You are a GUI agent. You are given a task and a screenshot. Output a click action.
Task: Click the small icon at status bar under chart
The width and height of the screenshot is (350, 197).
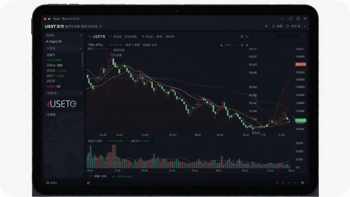(x=89, y=183)
